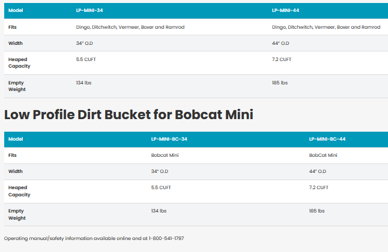Select the Empty Weight row label in Bobcat table

[17, 214]
